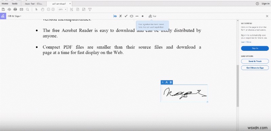This screenshot has width=271, height=131.
Task: Click the "SEND OPTIONS" heading
Action: [247, 56]
